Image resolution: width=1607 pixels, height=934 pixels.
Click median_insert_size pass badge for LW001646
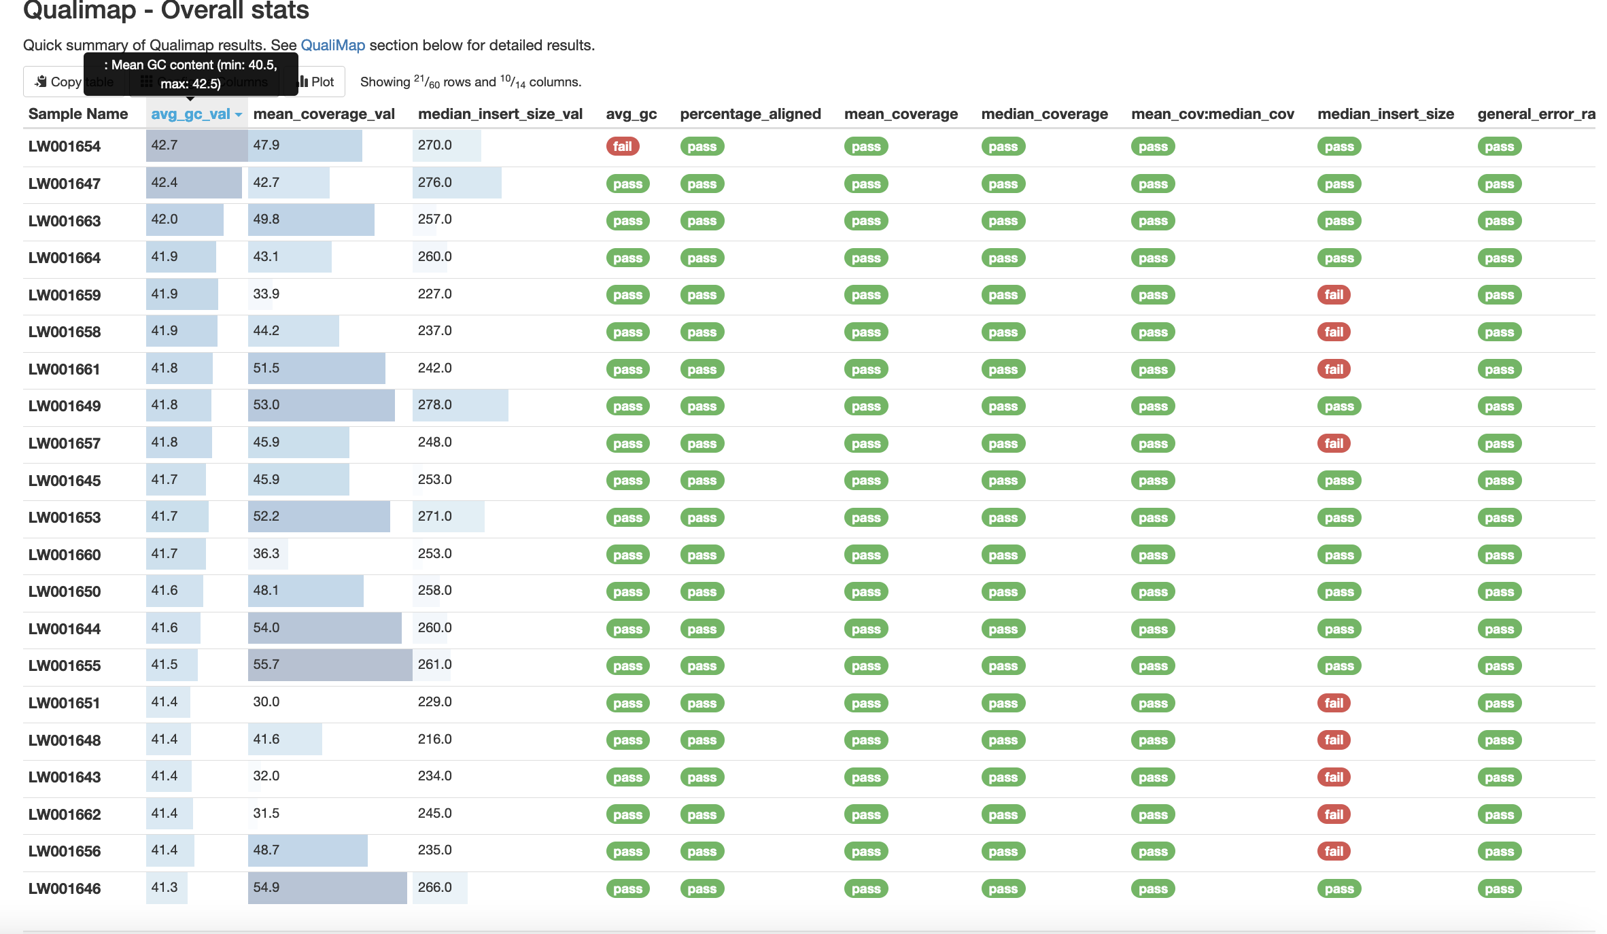click(1339, 888)
